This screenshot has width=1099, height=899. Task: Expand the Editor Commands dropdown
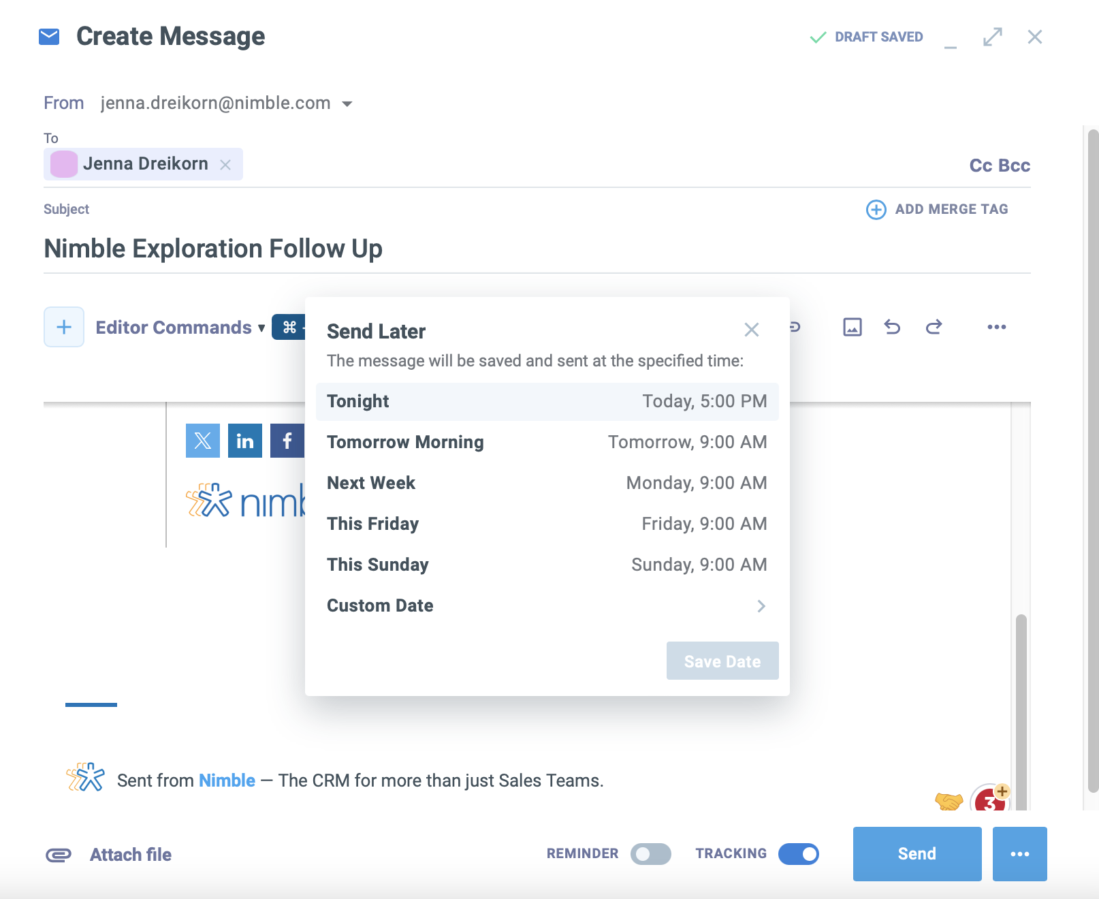(x=180, y=328)
